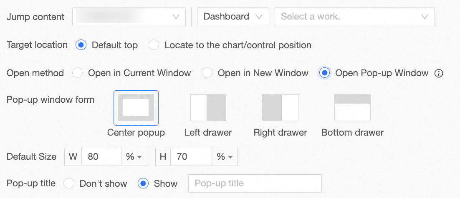Open the first Jump content dropdown

tap(129, 17)
